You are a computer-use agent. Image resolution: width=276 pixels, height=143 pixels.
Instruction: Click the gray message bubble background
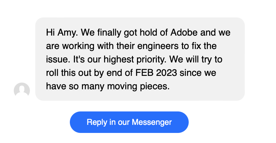140,59
